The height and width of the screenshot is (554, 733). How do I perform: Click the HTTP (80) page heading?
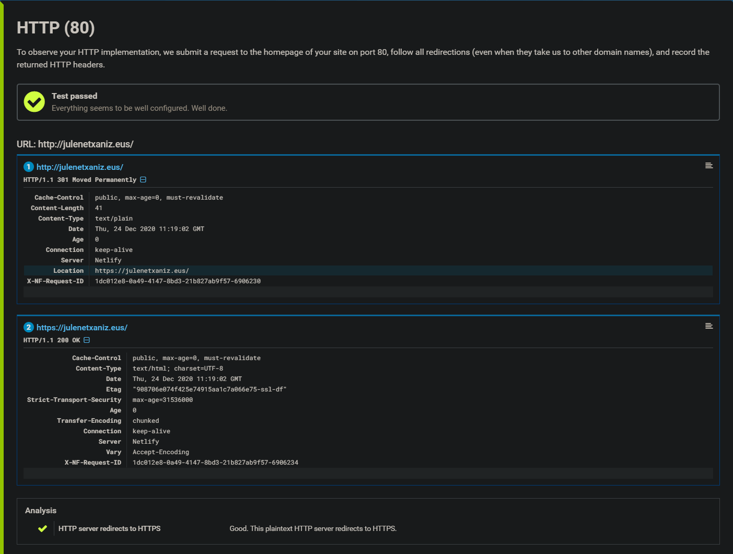point(55,28)
